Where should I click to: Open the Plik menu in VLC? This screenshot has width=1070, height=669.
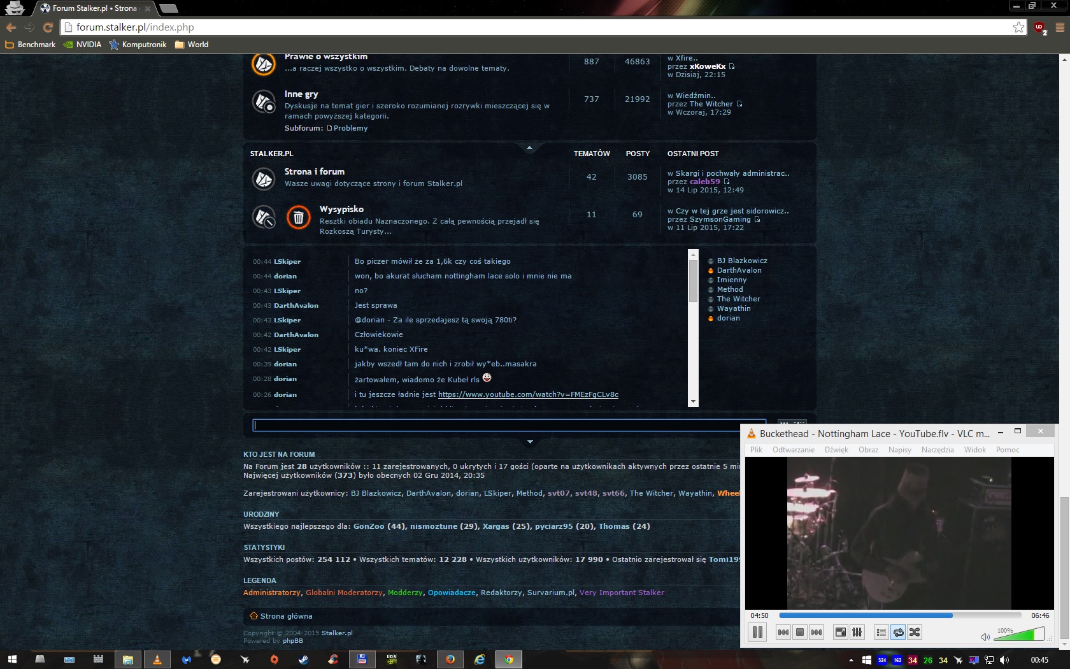[x=756, y=450]
